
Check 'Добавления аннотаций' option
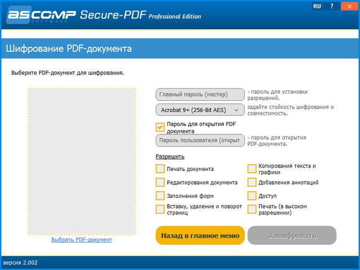click(x=253, y=182)
